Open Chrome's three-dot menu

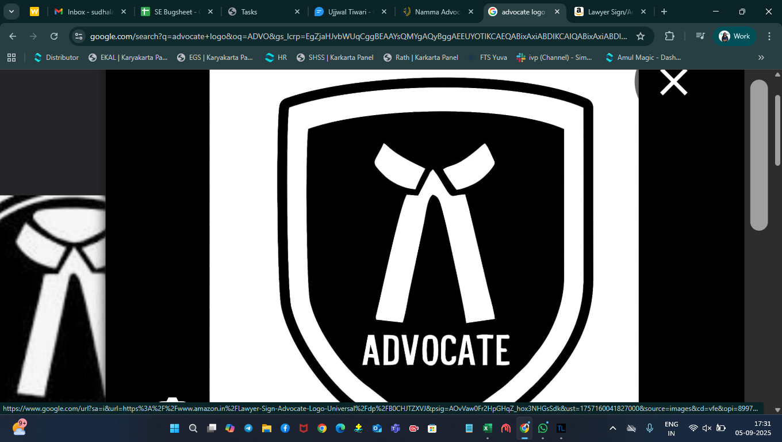769,36
